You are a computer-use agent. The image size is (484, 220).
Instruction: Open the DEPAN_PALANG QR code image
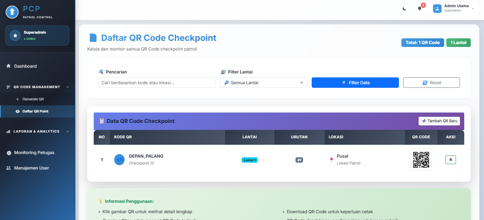[421, 160]
